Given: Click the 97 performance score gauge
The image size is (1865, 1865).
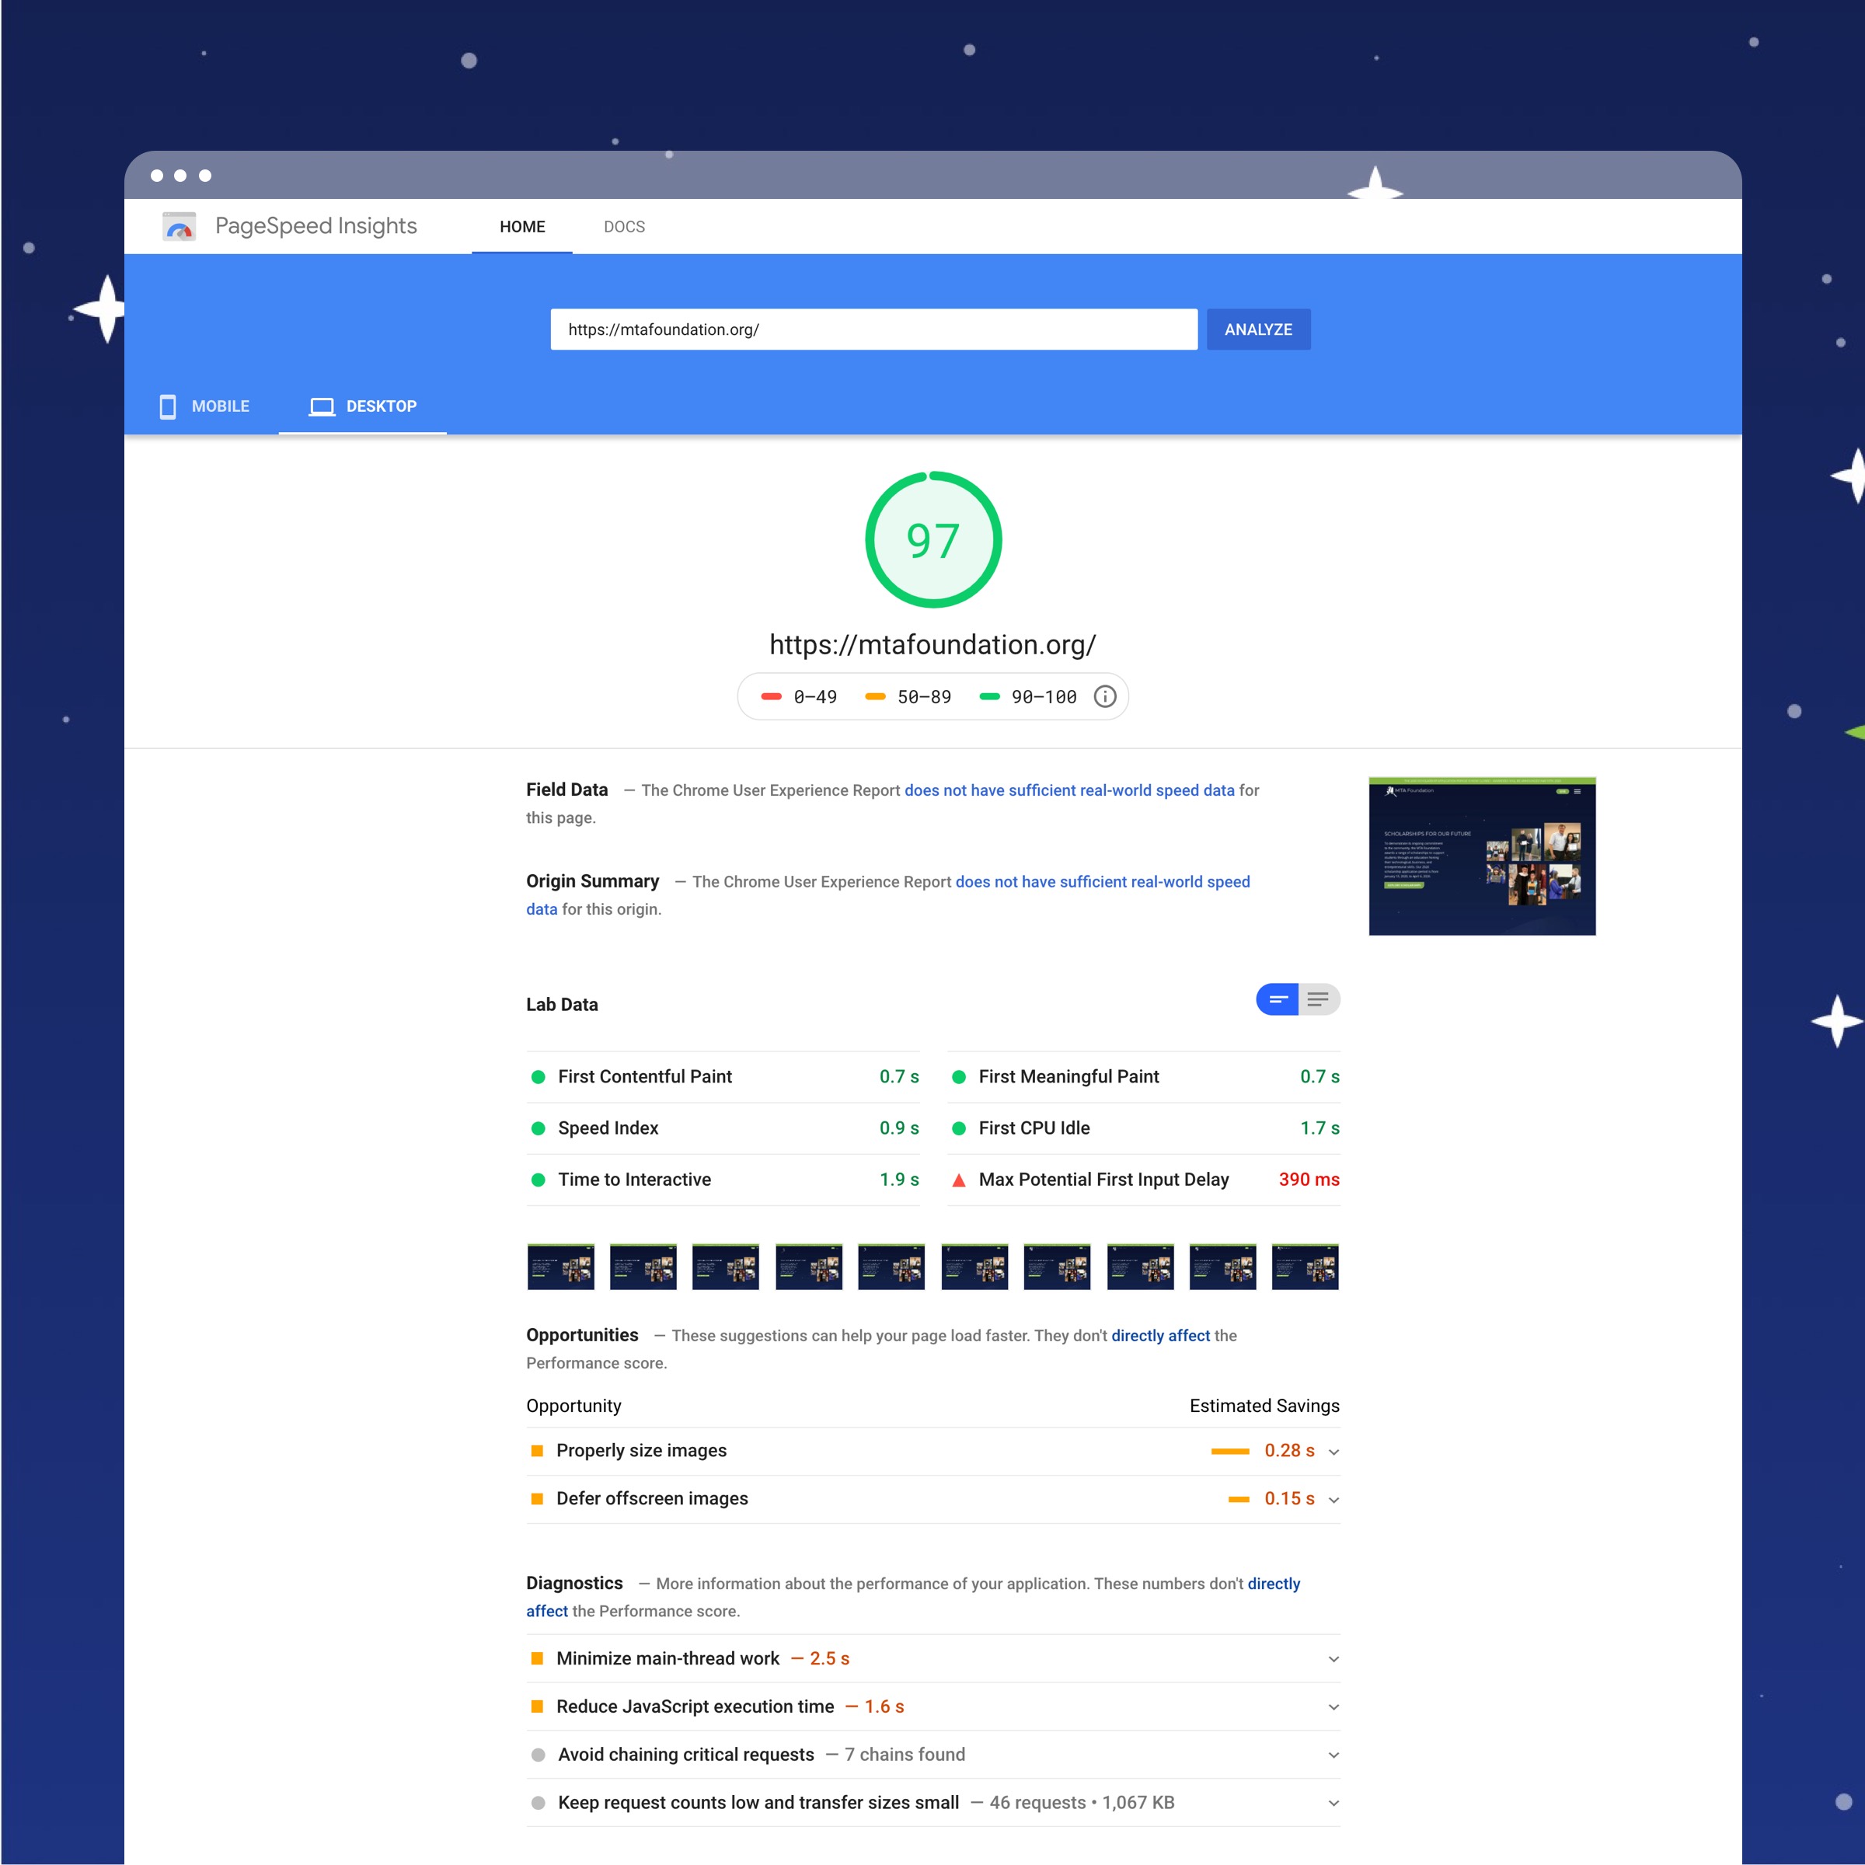Looking at the screenshot, I should click(933, 539).
